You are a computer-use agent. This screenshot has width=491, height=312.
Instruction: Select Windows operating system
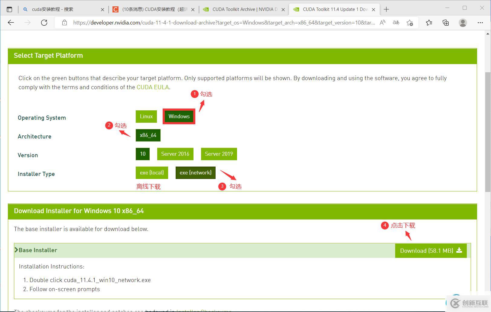179,117
